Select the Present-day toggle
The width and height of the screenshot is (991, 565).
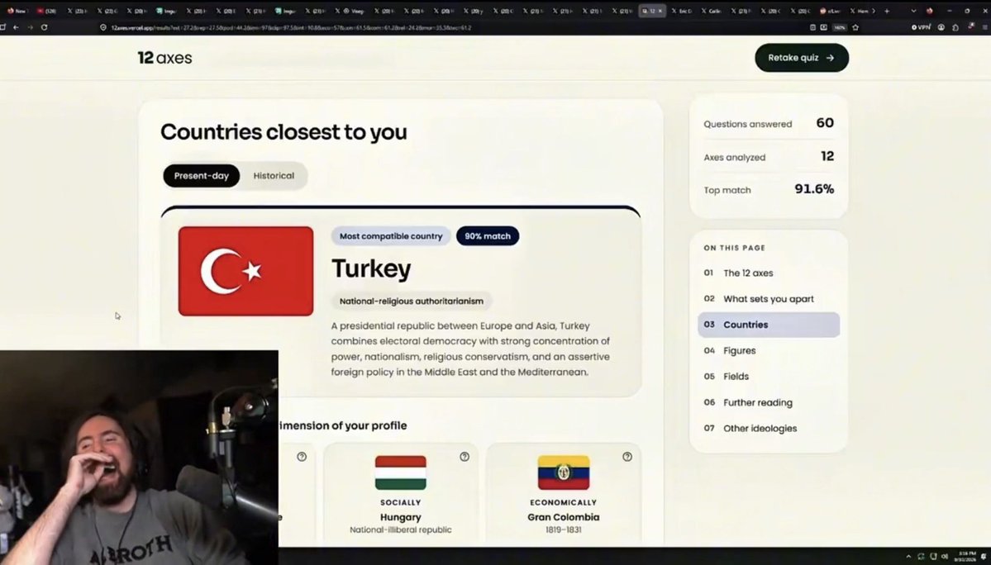point(202,175)
